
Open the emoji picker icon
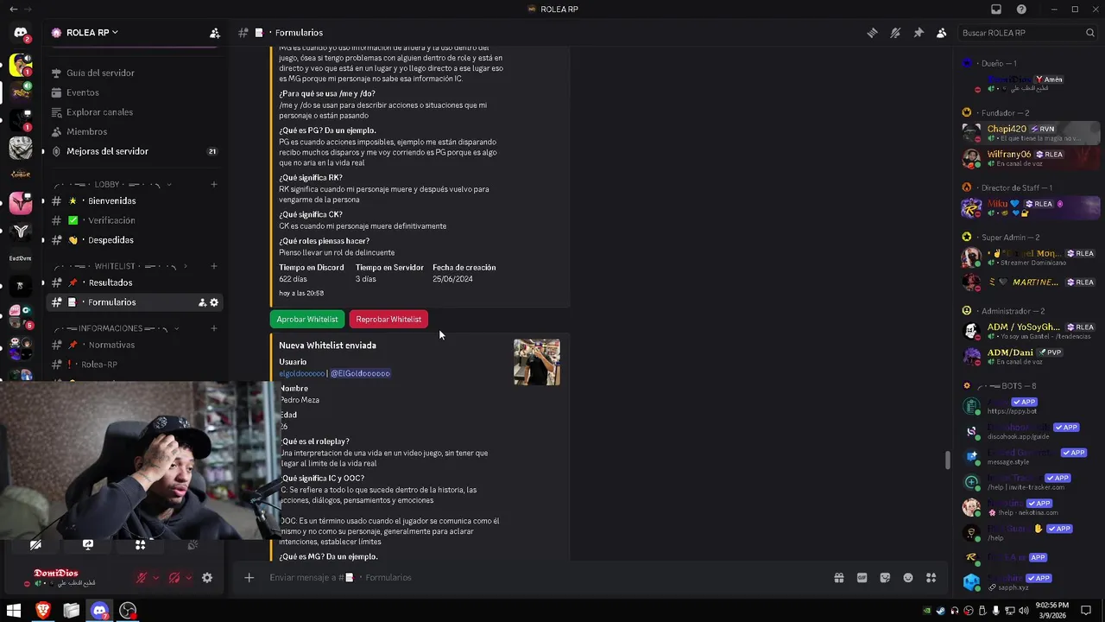908,578
